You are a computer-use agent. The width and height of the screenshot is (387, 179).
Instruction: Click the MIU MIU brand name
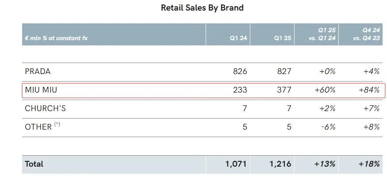point(41,90)
